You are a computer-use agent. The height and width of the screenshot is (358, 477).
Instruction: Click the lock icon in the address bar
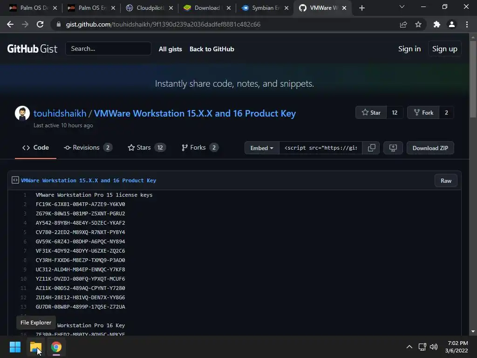tap(59, 24)
